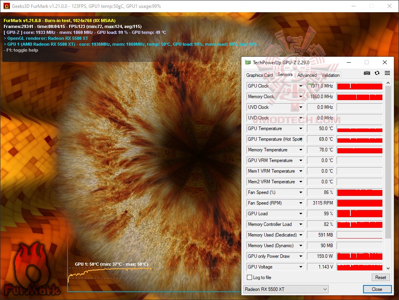Click the sensor list scroll down arrow
This screenshot has height=300, width=399.
(x=388, y=268)
